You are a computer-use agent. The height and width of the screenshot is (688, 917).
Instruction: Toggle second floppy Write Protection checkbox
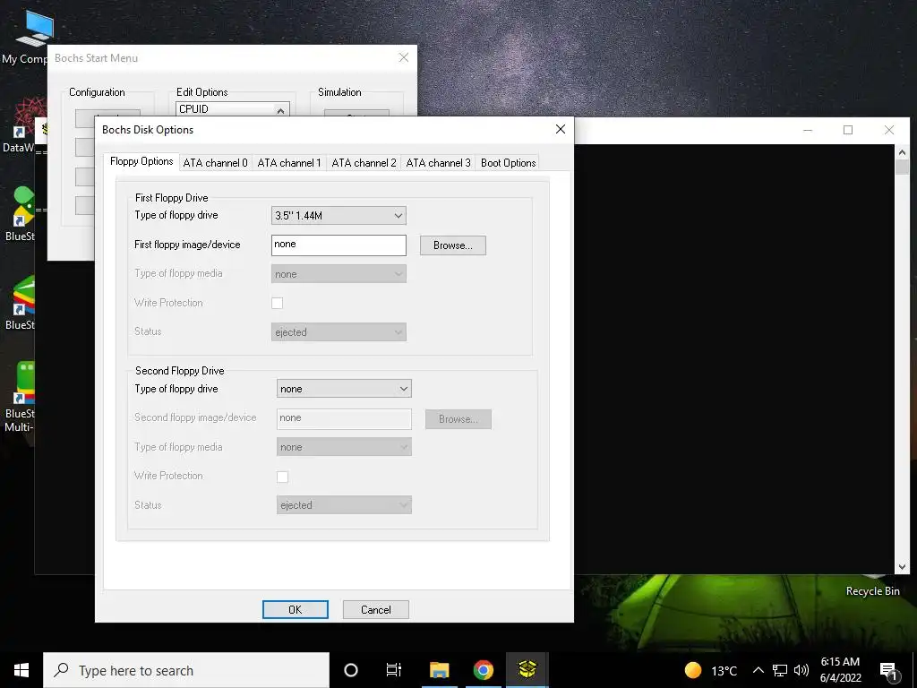pos(282,477)
